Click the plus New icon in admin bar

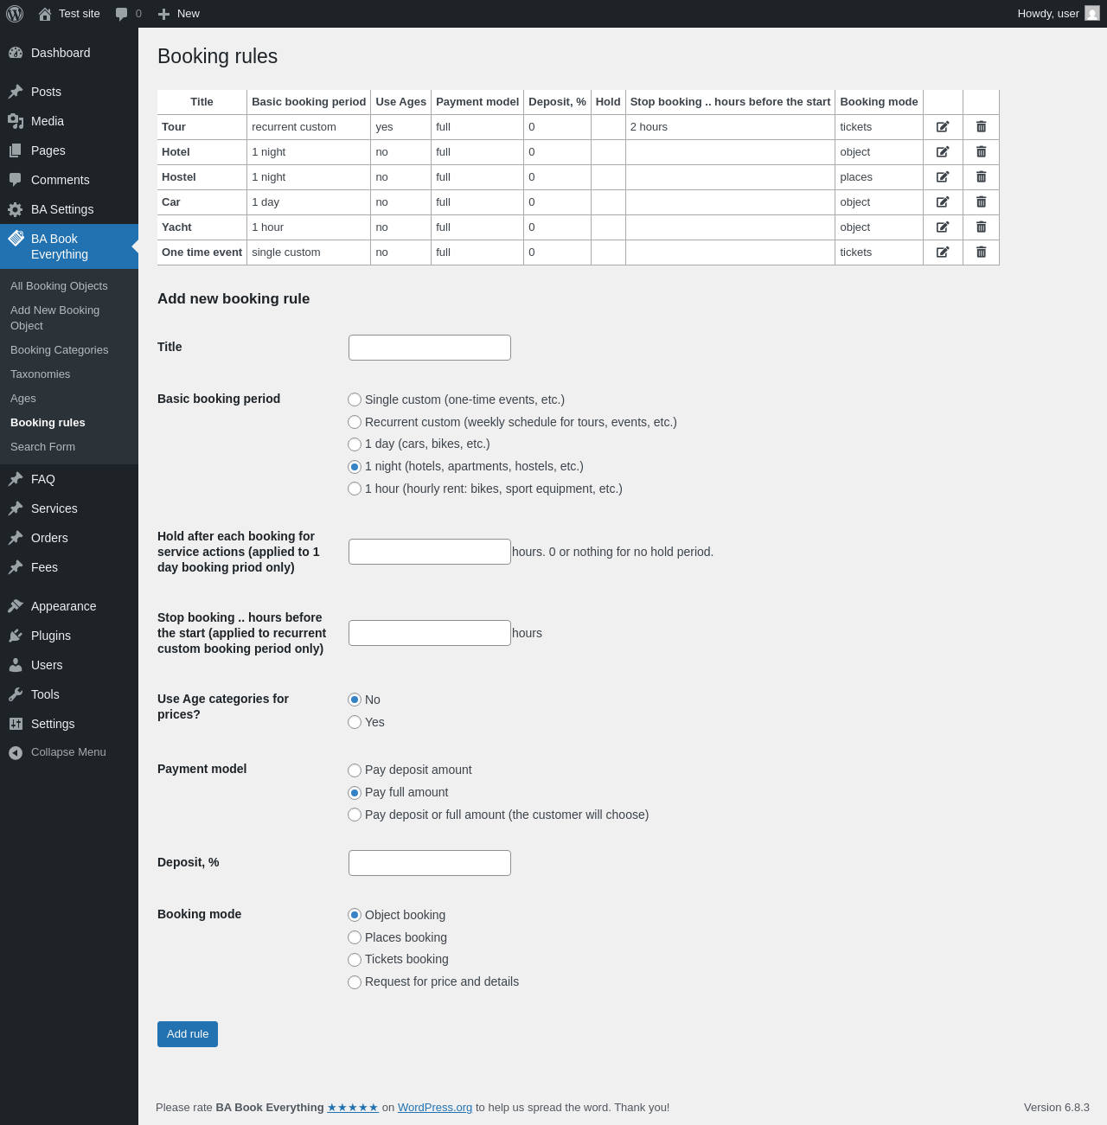163,14
